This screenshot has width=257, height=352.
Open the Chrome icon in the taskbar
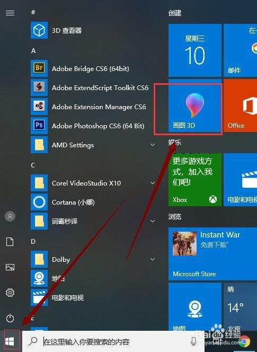click(x=244, y=342)
